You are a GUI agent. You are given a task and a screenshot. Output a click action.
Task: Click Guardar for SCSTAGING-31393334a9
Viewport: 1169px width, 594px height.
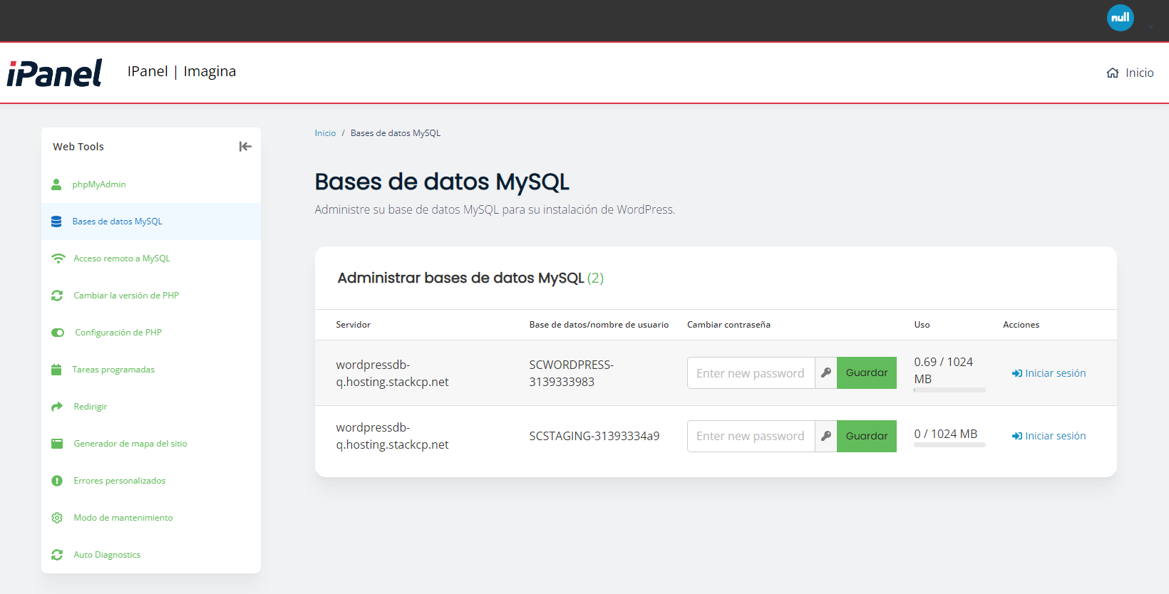867,436
